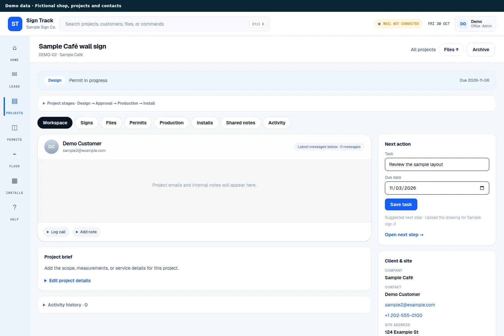Image resolution: width=504 pixels, height=336 pixels.
Task: Open the Installs tab in the project tabs
Action: click(205, 123)
